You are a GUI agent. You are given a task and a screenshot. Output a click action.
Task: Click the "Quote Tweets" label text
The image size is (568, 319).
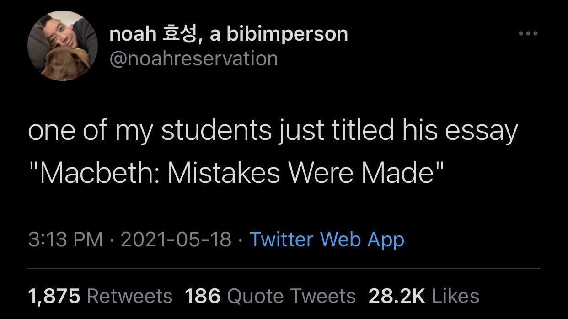291,296
